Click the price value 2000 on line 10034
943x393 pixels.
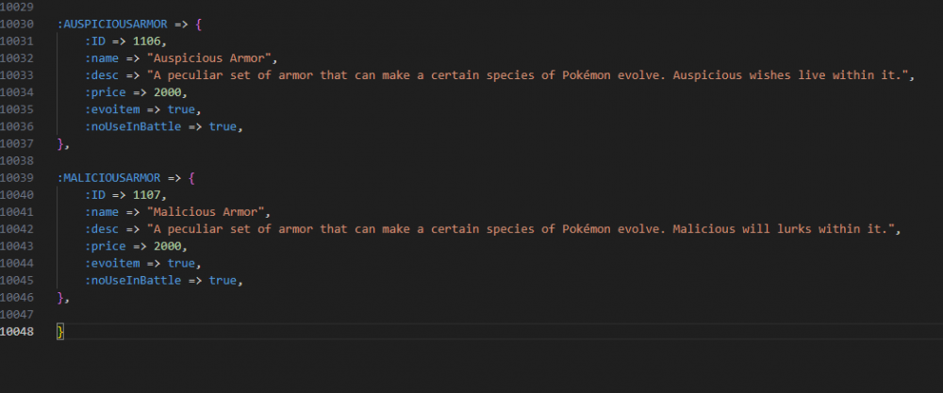click(167, 92)
